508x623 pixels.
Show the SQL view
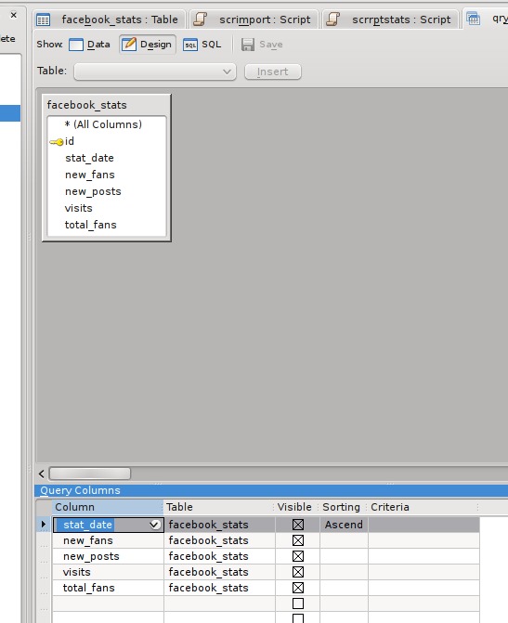point(202,45)
